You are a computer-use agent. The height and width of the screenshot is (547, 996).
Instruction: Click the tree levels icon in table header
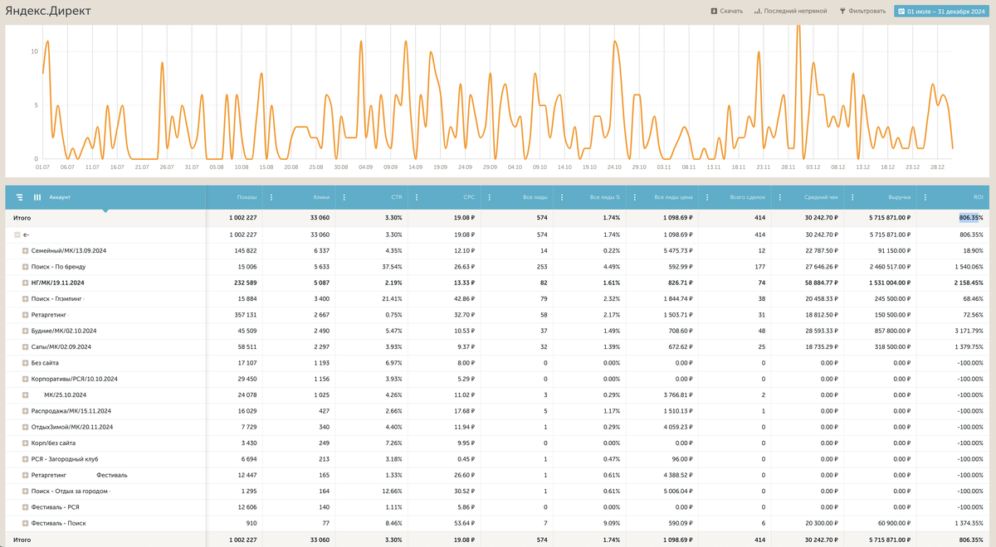click(19, 197)
